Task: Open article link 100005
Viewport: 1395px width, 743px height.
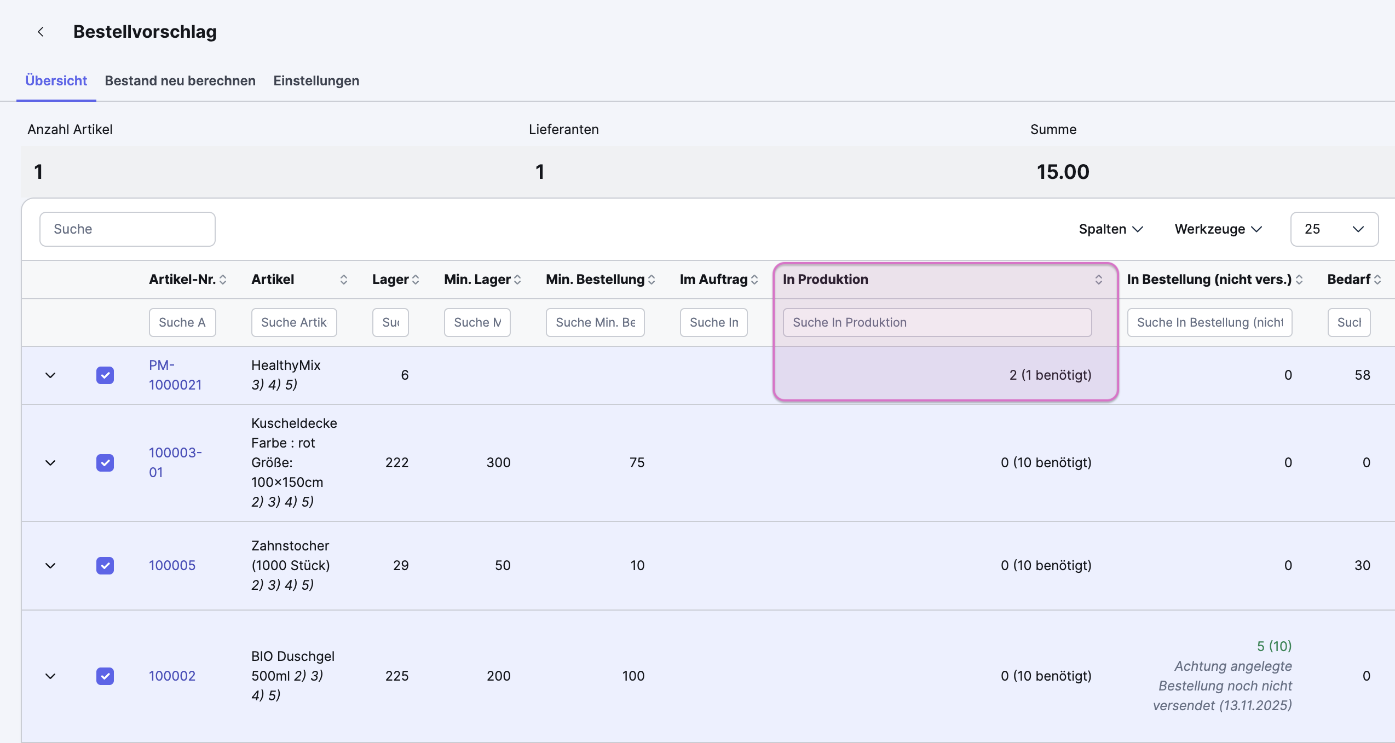Action: point(172,566)
